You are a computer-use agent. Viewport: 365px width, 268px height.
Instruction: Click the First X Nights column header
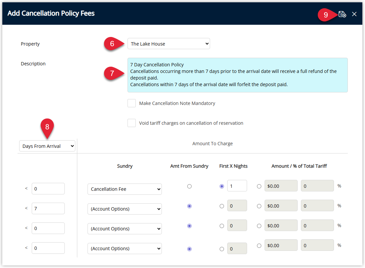coord(233,166)
